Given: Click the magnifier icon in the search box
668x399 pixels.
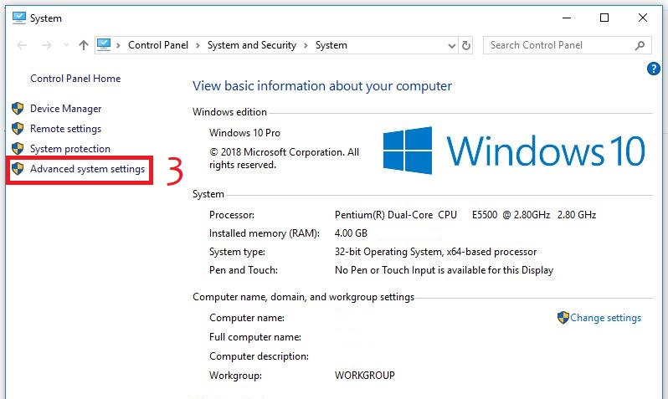Looking at the screenshot, I should tap(640, 45).
